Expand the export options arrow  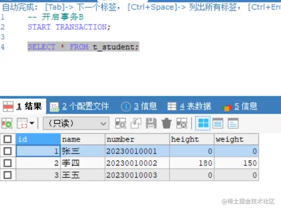point(32,123)
